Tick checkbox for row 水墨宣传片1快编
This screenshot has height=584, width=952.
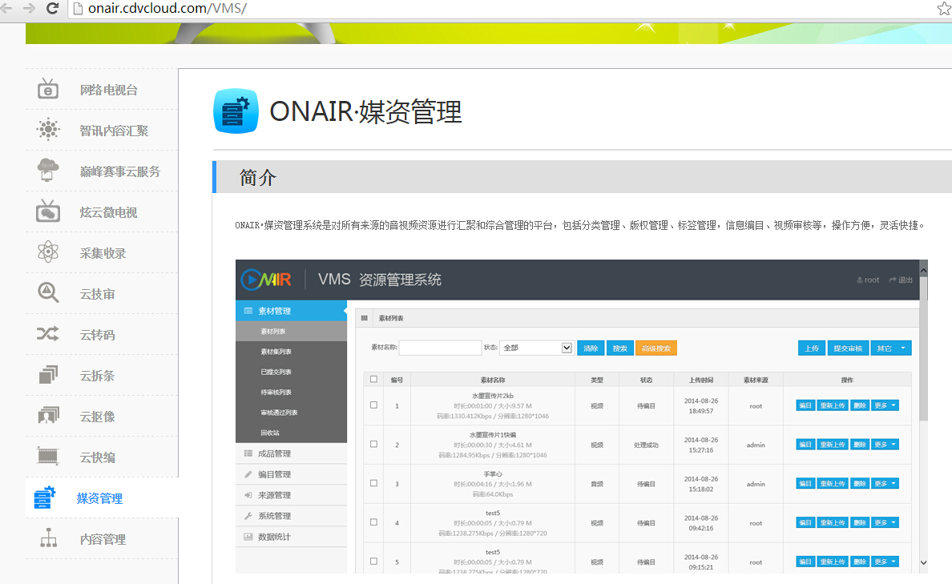(374, 445)
